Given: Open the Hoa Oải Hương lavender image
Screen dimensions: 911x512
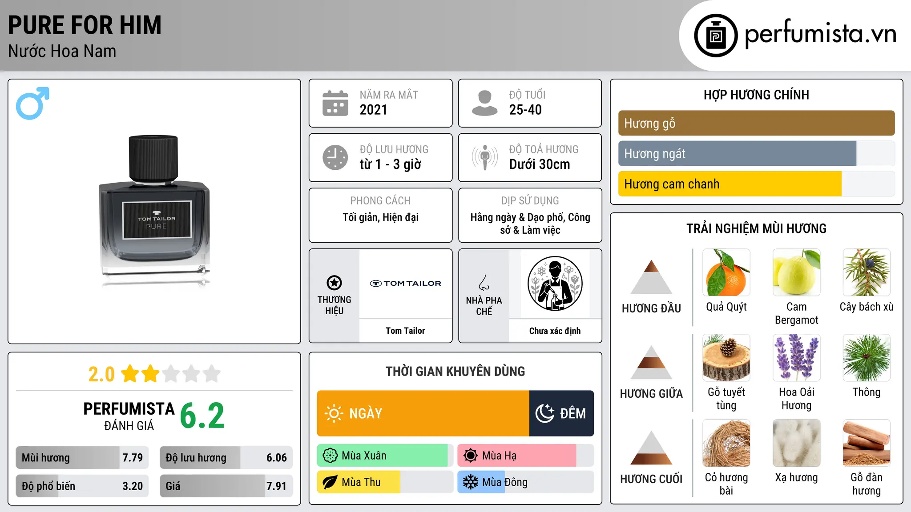Looking at the screenshot, I should pos(796,358).
